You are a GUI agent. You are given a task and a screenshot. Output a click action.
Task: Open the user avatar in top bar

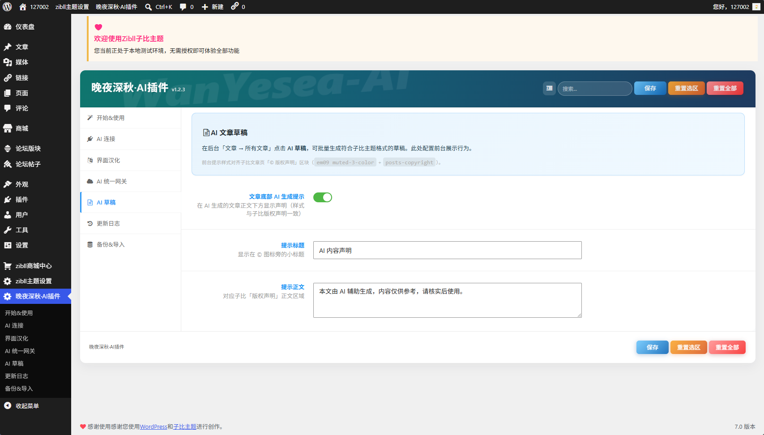(x=756, y=7)
